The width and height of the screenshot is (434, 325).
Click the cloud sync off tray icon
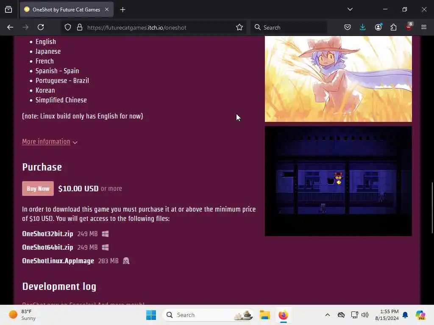tap(341, 315)
